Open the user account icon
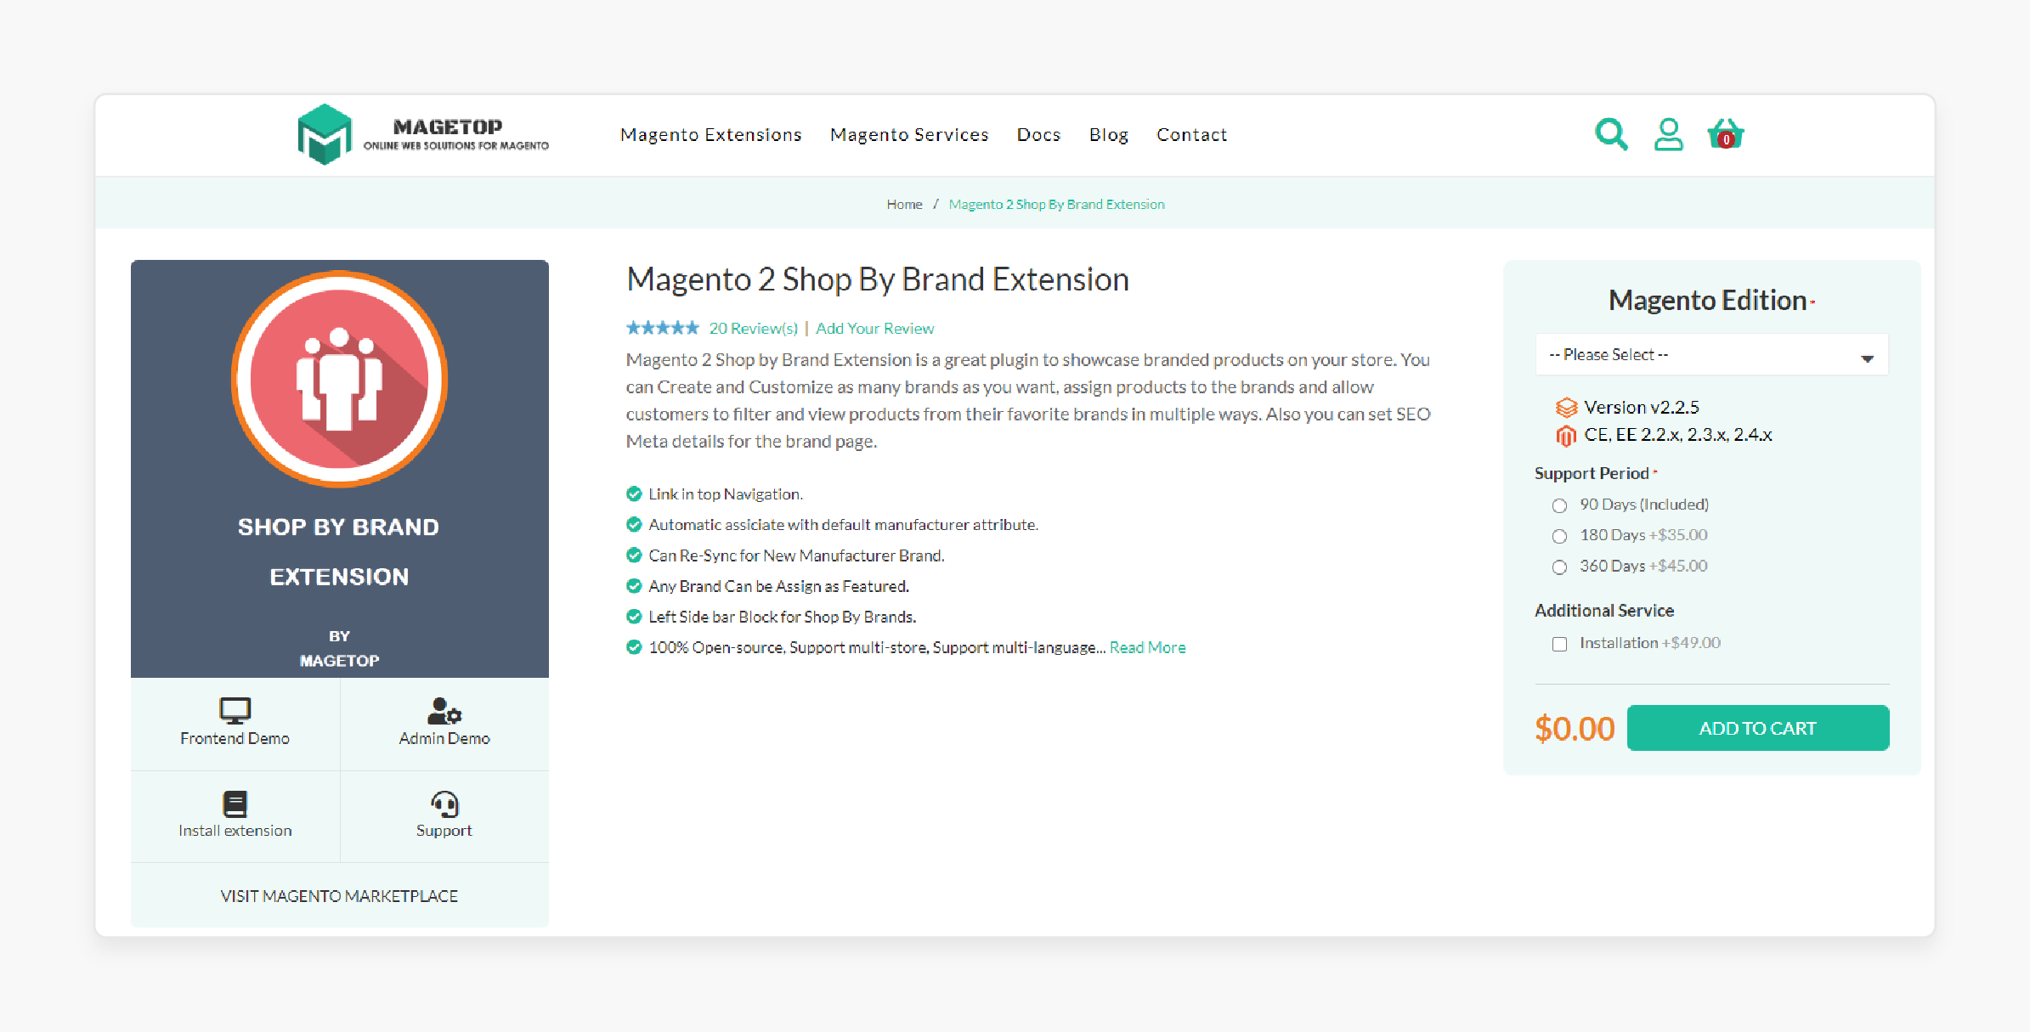2030x1032 pixels. click(1668, 134)
